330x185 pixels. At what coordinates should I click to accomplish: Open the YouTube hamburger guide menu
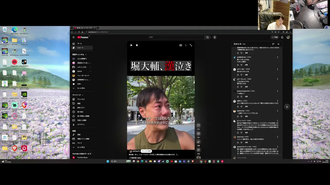tap(73, 37)
